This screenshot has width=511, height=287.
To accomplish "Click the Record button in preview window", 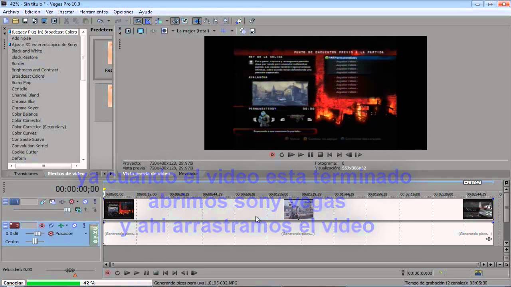I will coord(272,155).
